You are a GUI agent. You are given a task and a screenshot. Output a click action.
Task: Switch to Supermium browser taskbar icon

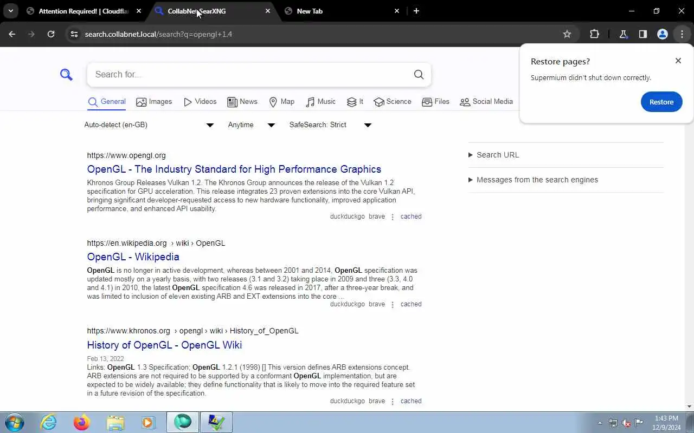point(183,422)
